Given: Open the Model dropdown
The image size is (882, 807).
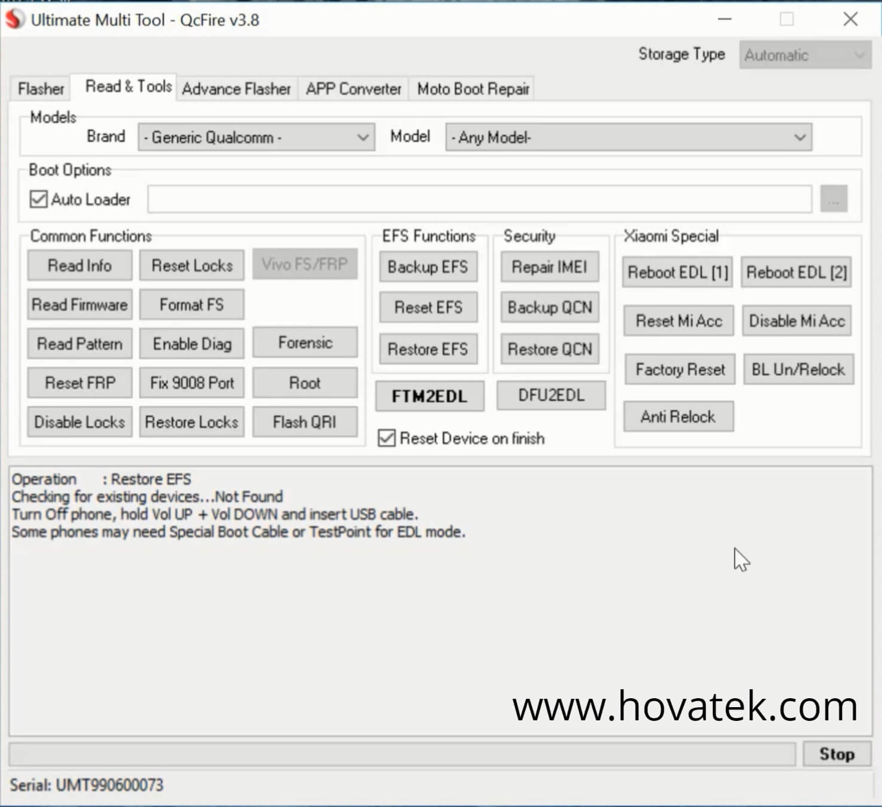Looking at the screenshot, I should [x=629, y=137].
